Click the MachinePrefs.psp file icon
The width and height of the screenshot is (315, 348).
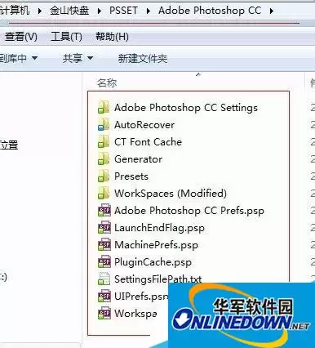pos(104,244)
